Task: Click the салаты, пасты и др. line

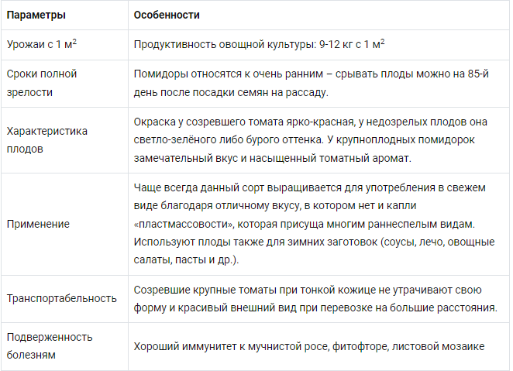Action: [x=186, y=260]
